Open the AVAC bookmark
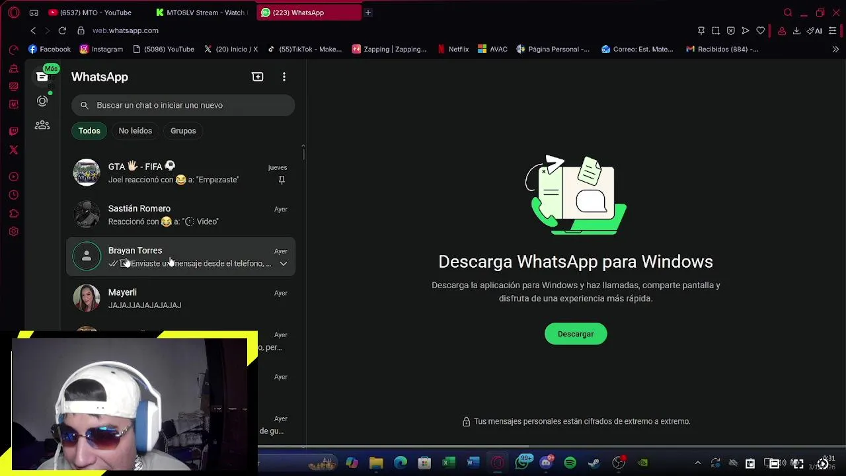 pyautogui.click(x=492, y=49)
